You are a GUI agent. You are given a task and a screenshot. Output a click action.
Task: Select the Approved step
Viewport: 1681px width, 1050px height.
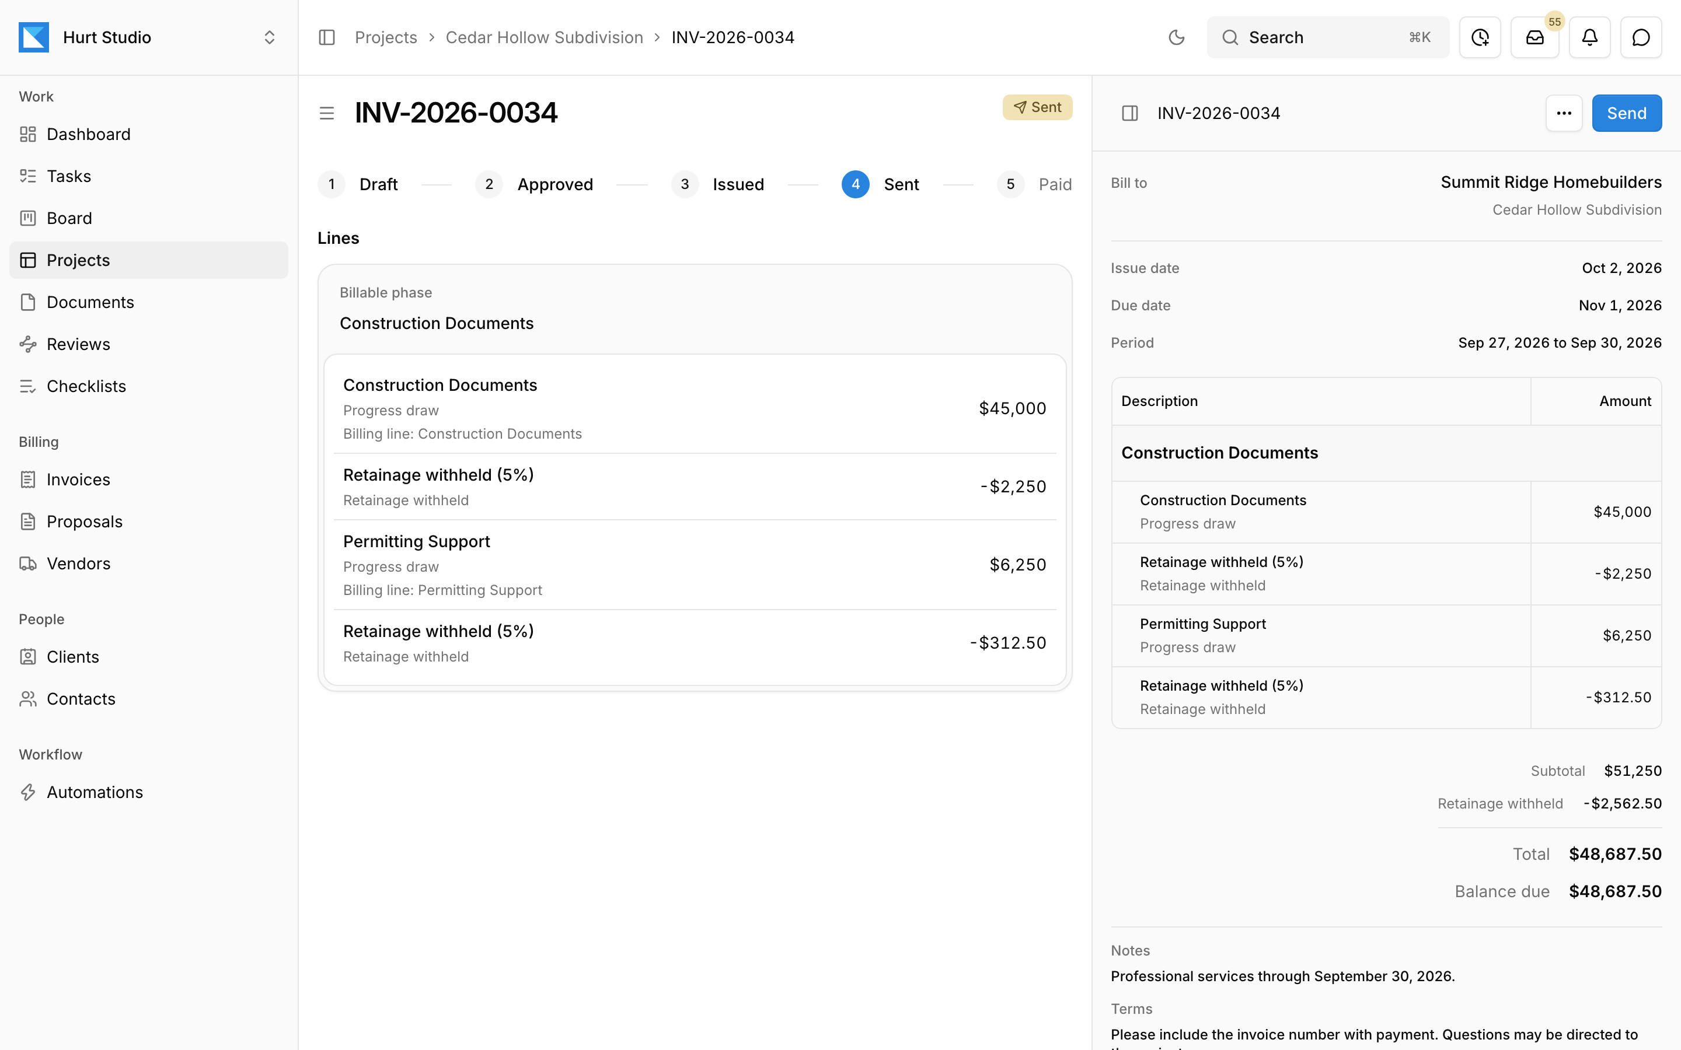point(534,185)
